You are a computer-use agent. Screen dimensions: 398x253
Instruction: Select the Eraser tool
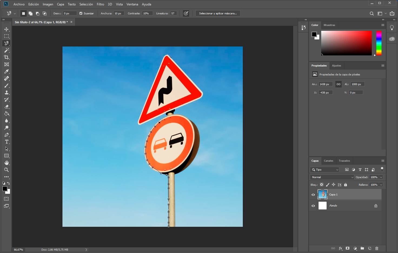point(6,106)
